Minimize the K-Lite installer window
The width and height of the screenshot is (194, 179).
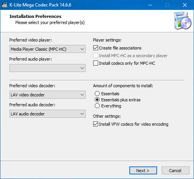(150, 5)
